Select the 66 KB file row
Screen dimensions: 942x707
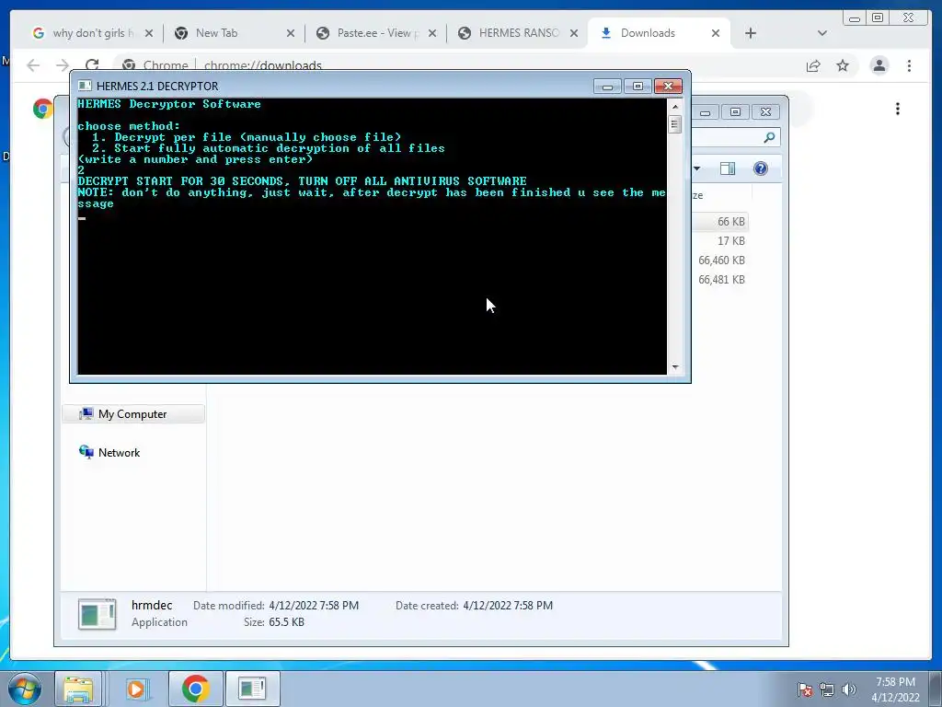point(719,222)
